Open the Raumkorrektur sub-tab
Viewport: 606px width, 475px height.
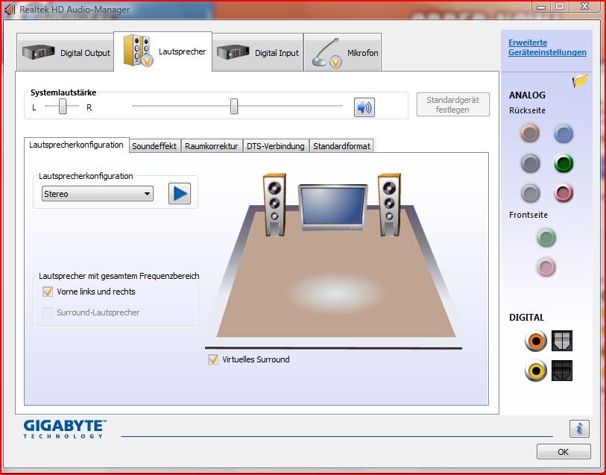pyautogui.click(x=212, y=146)
